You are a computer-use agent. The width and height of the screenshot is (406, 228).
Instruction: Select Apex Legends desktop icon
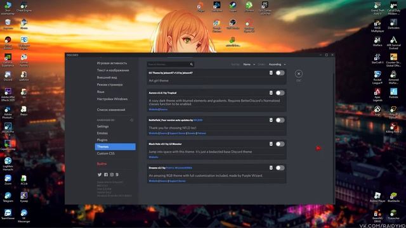coord(377,95)
